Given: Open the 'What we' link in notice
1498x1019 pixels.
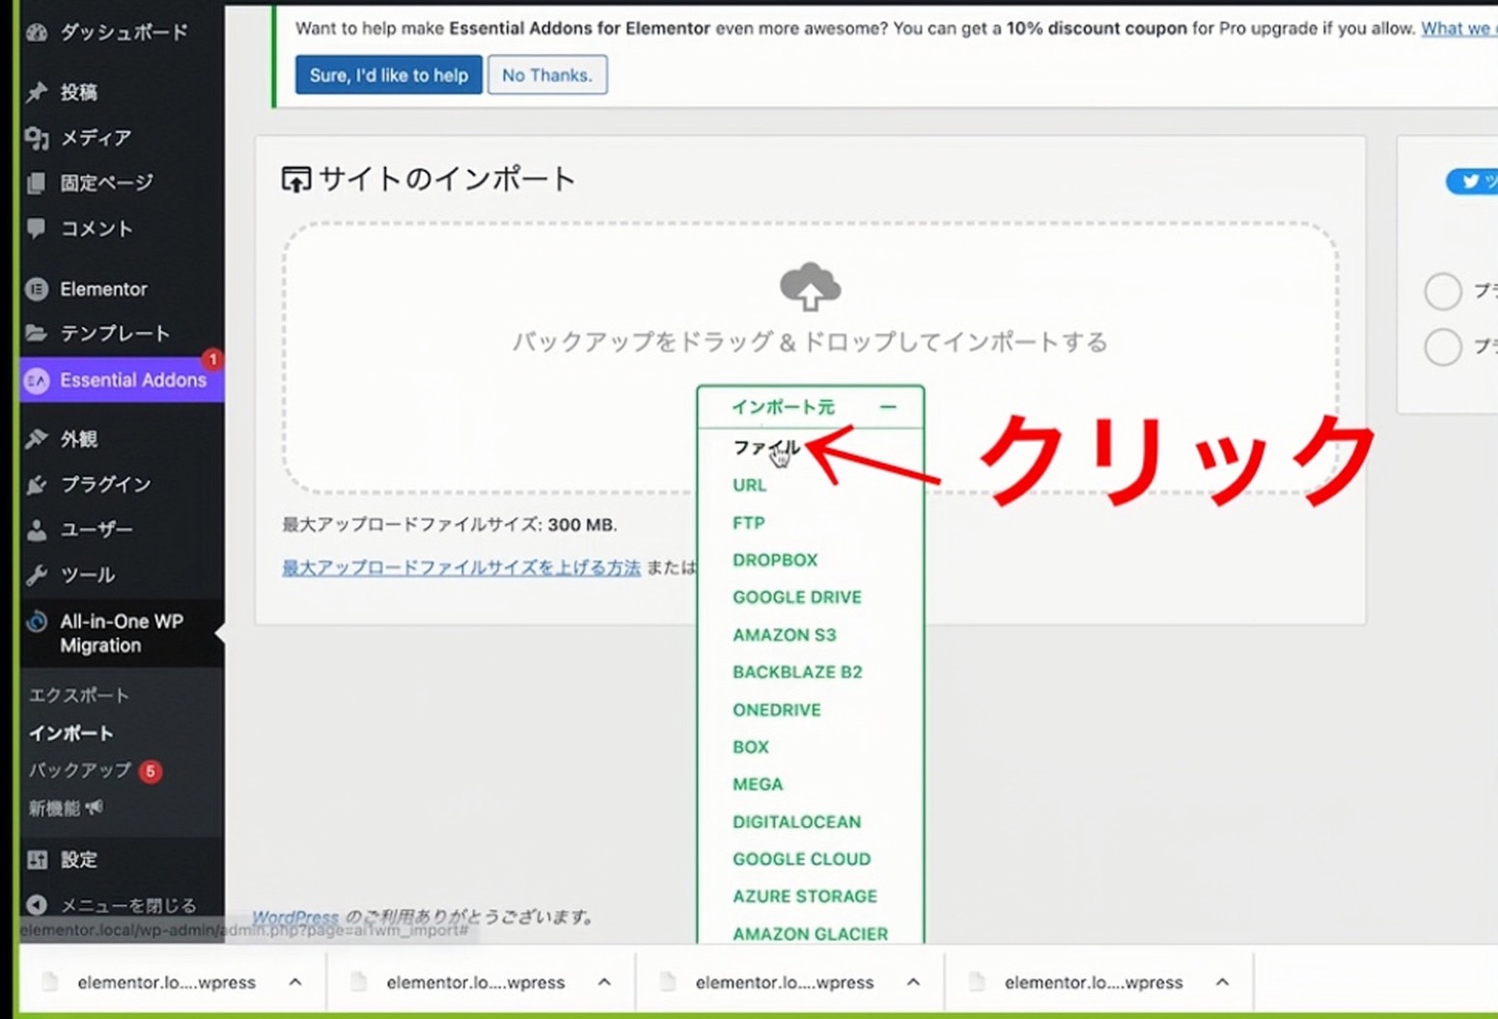Looking at the screenshot, I should pyautogui.click(x=1458, y=29).
